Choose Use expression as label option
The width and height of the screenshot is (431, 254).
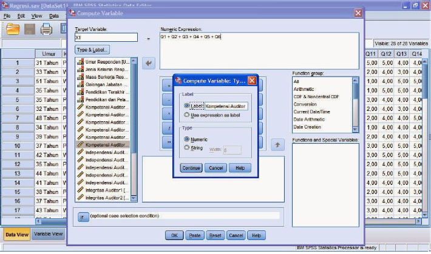pos(187,115)
